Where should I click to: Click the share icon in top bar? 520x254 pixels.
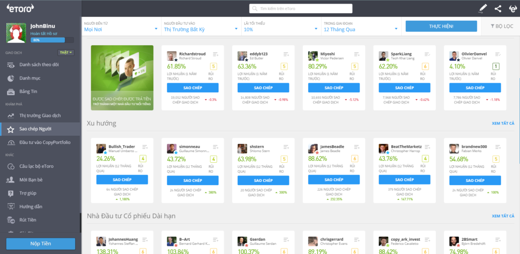coord(498,9)
